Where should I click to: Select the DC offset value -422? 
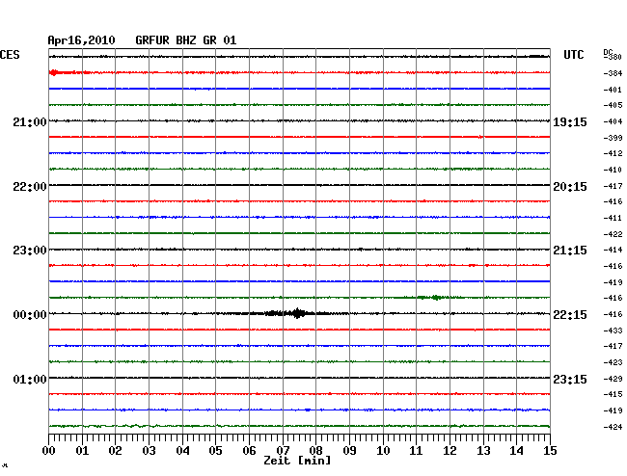613,234
